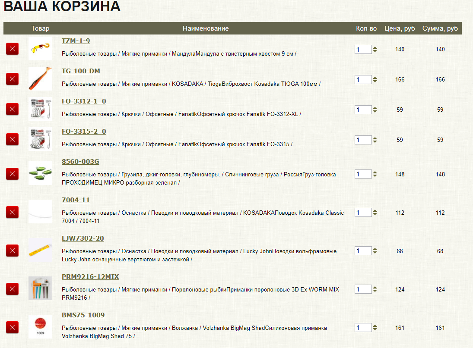The image size is (473, 348).
Task: Delete FO-3315-2_0 row via red X
Action: (x=13, y=139)
